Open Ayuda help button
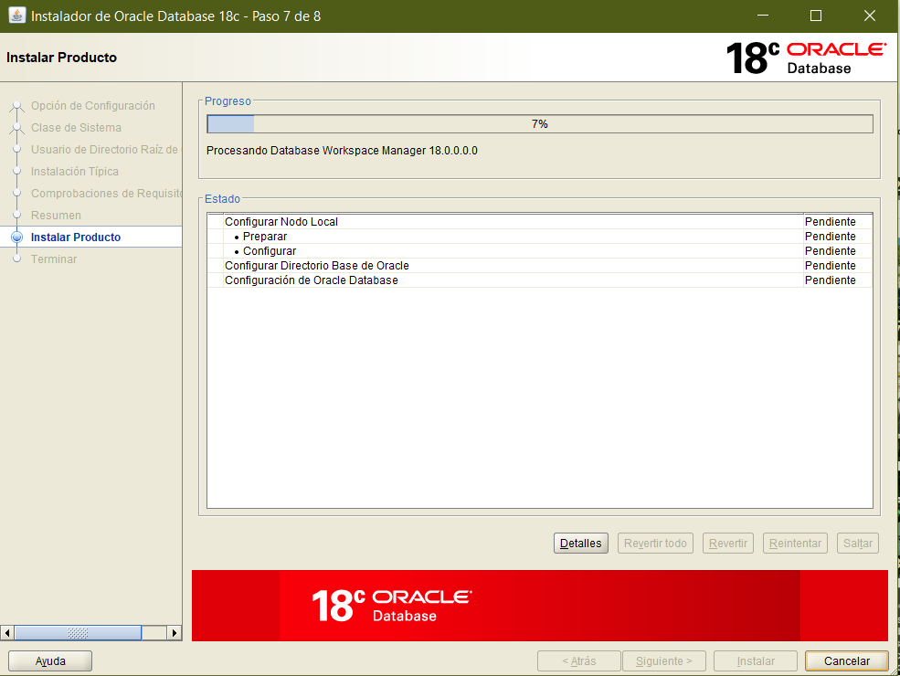Screen dimensions: 900x676 tap(50, 660)
